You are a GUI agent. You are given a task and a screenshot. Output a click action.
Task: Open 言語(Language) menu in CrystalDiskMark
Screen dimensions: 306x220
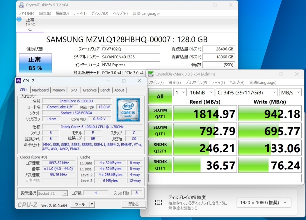pyautogui.click(x=263, y=82)
